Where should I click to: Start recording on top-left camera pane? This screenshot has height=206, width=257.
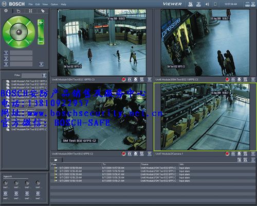click(x=124, y=79)
